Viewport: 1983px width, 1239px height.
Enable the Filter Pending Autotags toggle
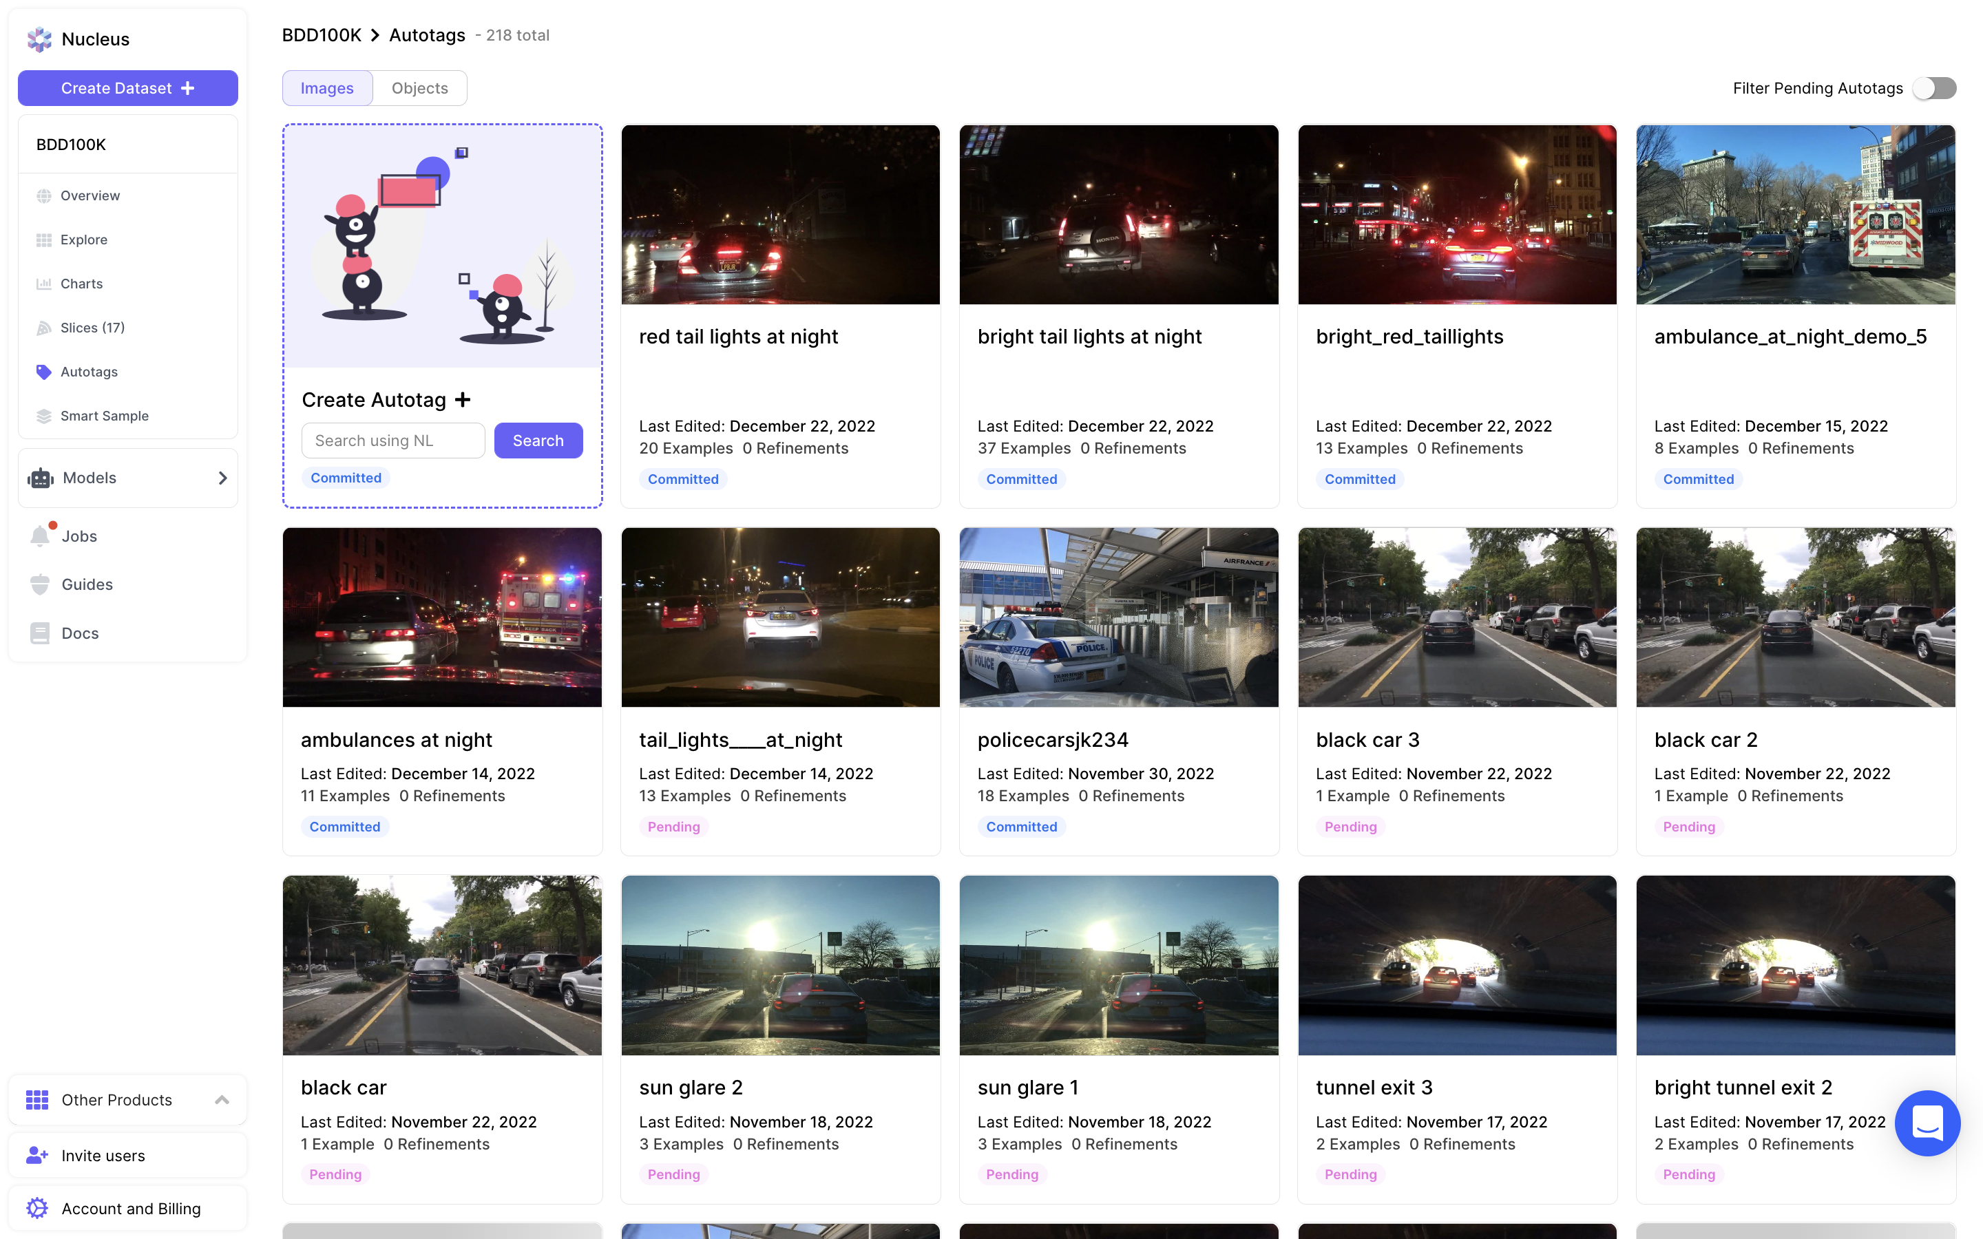point(1934,87)
